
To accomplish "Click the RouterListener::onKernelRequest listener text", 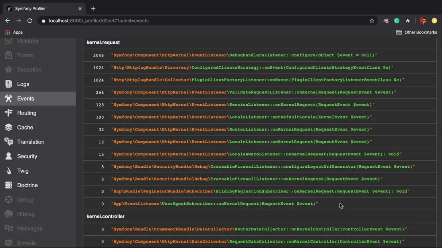I will coord(241,129).
